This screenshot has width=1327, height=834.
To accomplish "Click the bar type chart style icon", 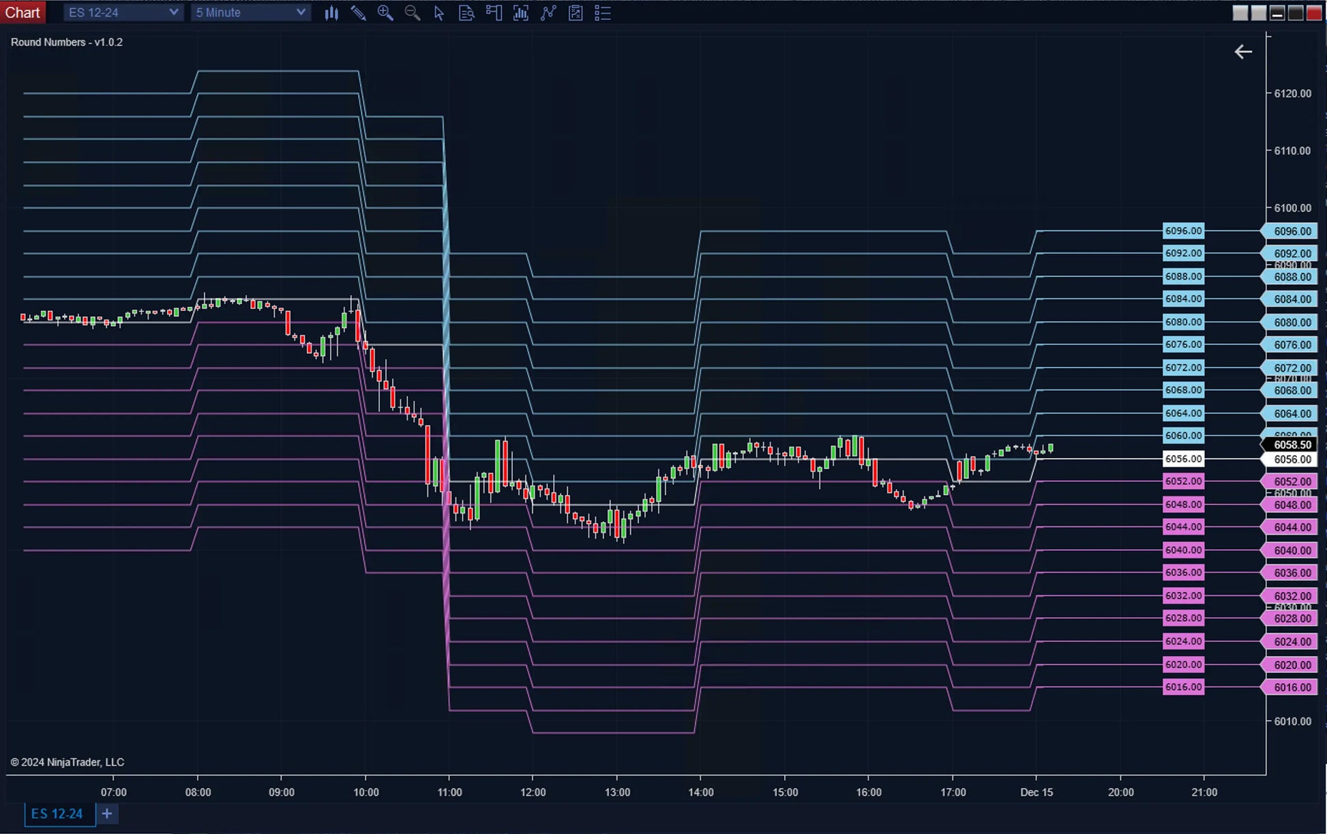I will point(331,13).
